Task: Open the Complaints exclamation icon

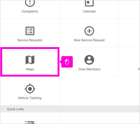Action: point(30,3)
